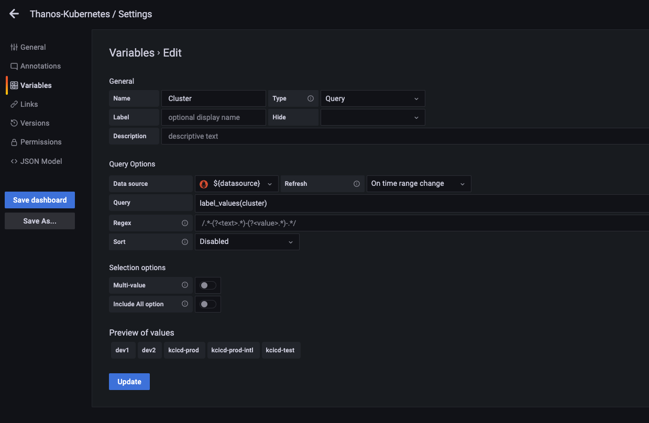Click the descriptive text Description field

point(405,136)
